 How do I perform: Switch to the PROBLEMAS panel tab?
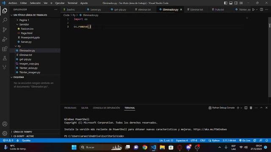point(70,108)
